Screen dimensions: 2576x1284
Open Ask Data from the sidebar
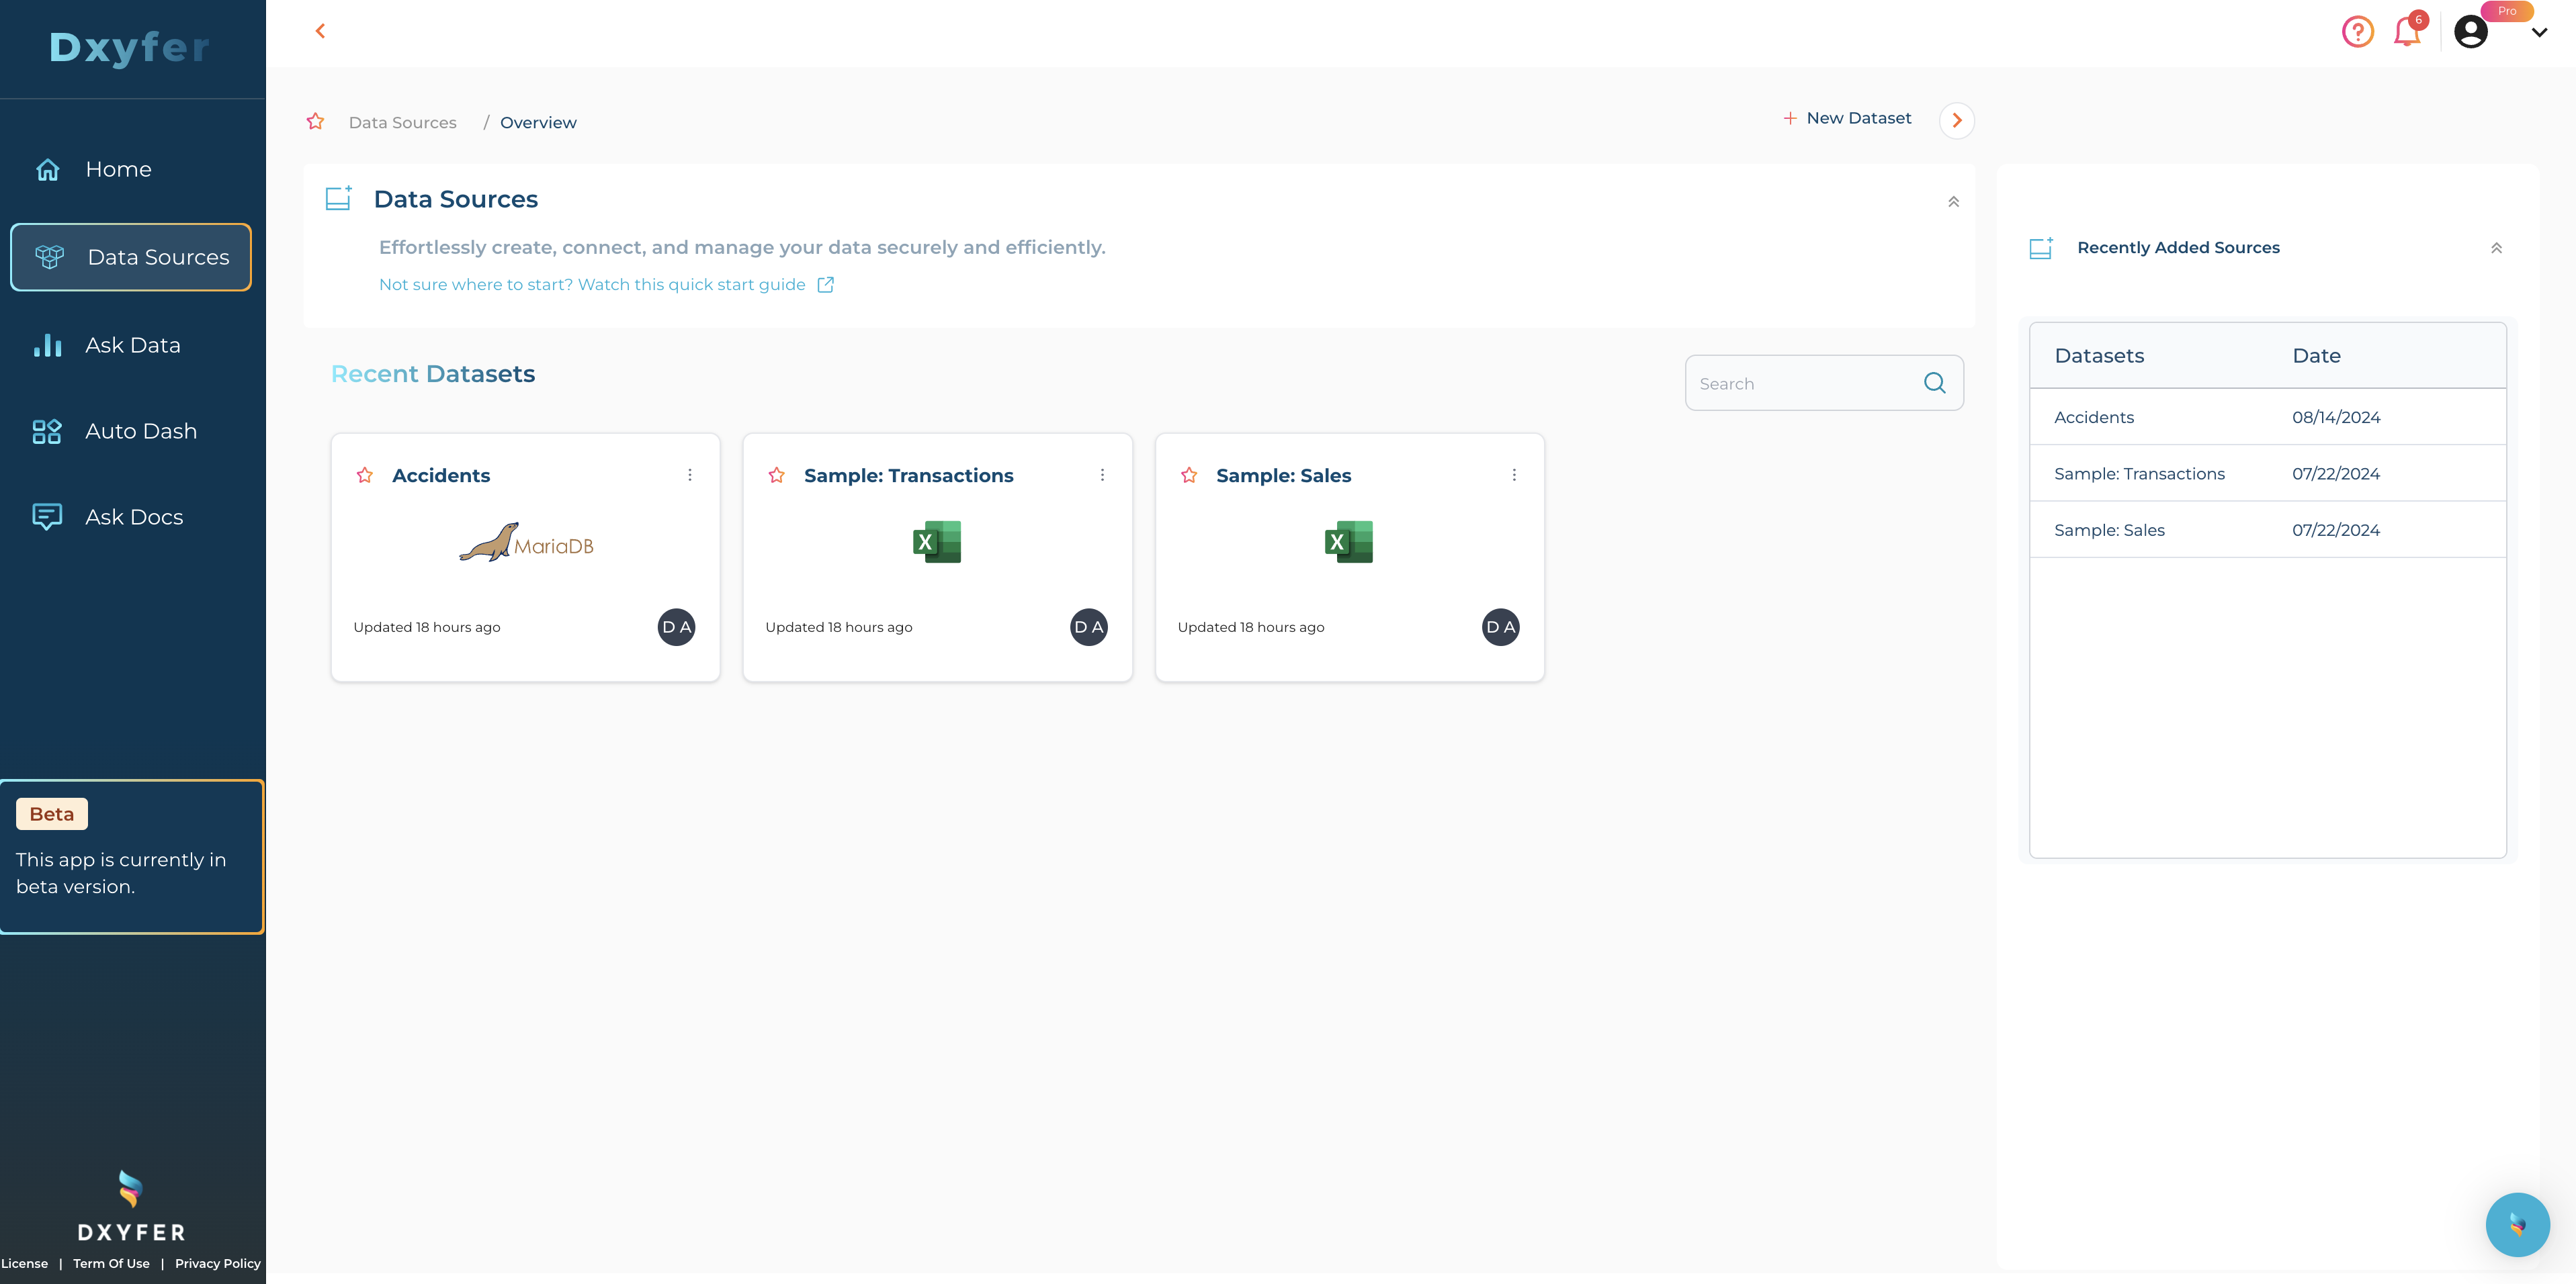(132, 344)
